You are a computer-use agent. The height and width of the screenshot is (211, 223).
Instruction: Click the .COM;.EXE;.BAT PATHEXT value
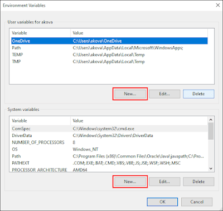click(127, 163)
